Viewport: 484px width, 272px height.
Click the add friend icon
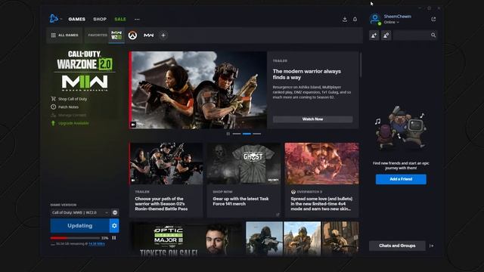(x=374, y=36)
